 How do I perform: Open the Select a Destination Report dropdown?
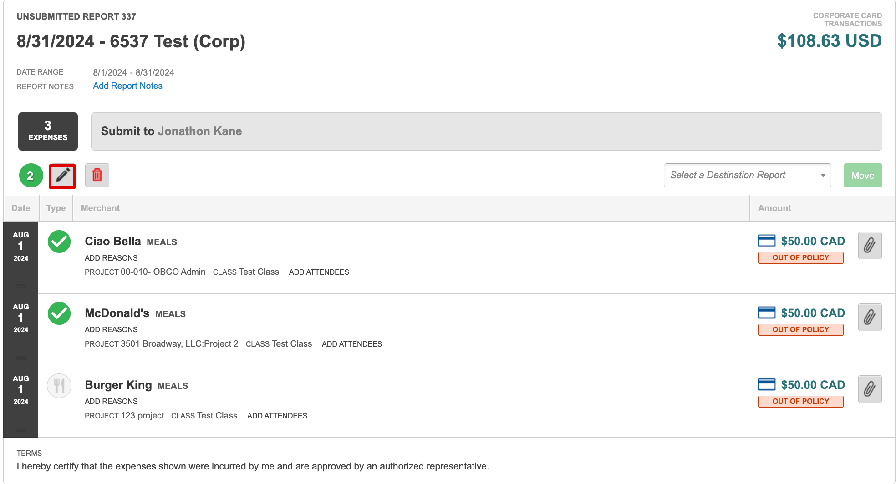[x=747, y=176]
